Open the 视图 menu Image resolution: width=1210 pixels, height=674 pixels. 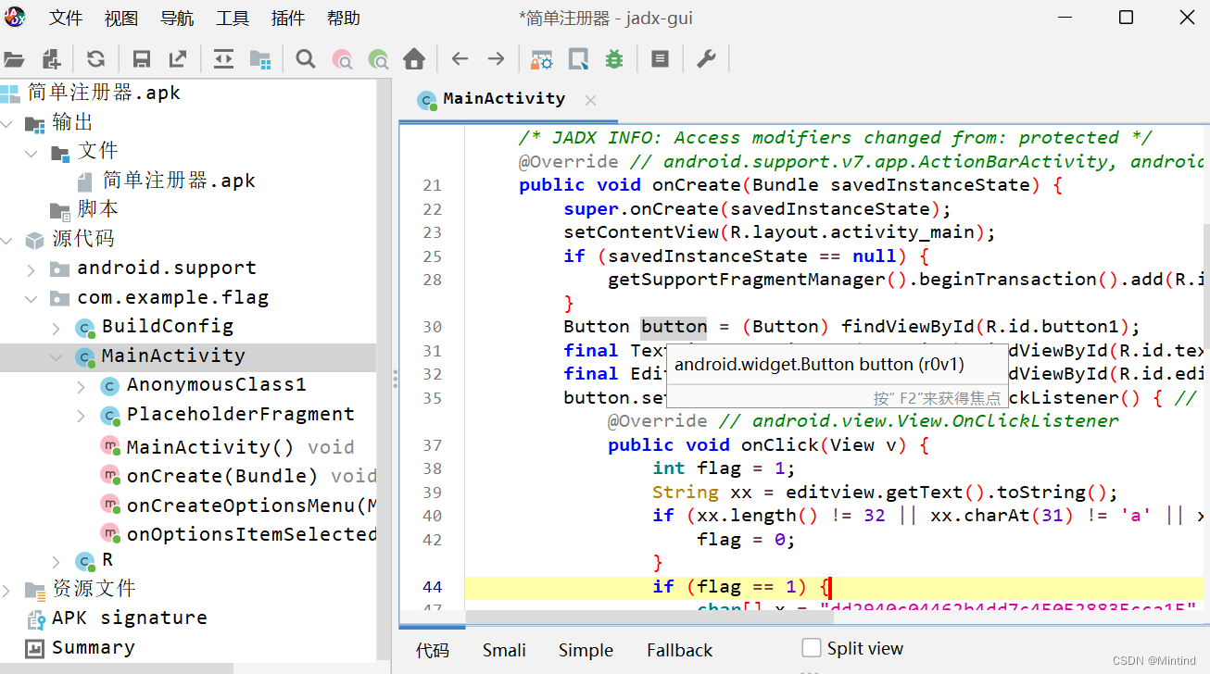pos(121,19)
